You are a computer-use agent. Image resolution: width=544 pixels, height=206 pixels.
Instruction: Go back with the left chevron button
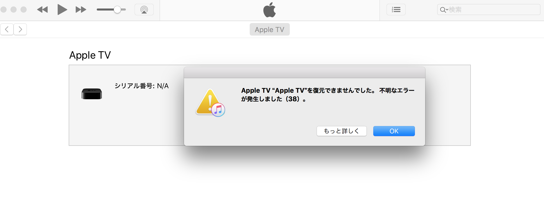point(7,29)
